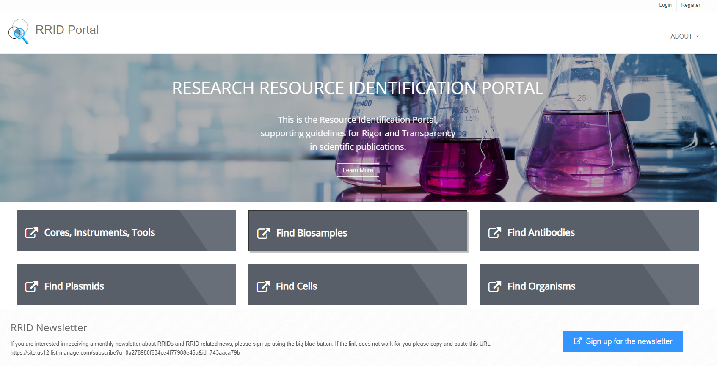Open the Login link
Image resolution: width=717 pixels, height=366 pixels.
pyautogui.click(x=665, y=5)
